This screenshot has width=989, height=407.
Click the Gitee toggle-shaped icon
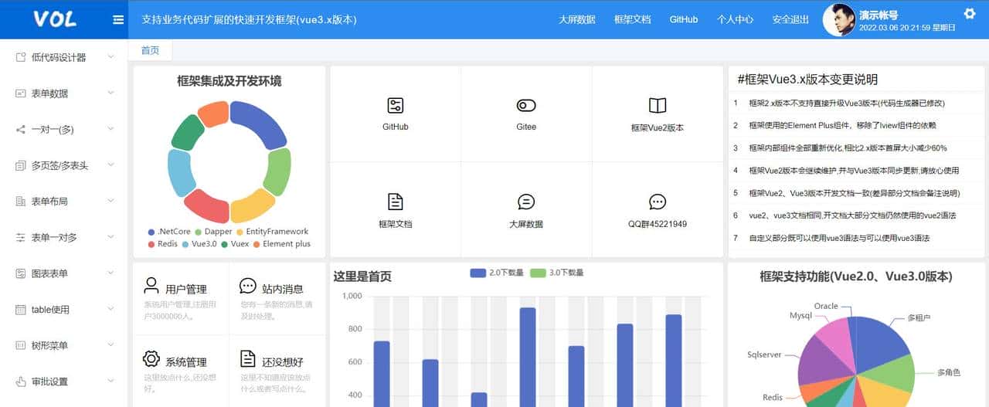click(526, 106)
